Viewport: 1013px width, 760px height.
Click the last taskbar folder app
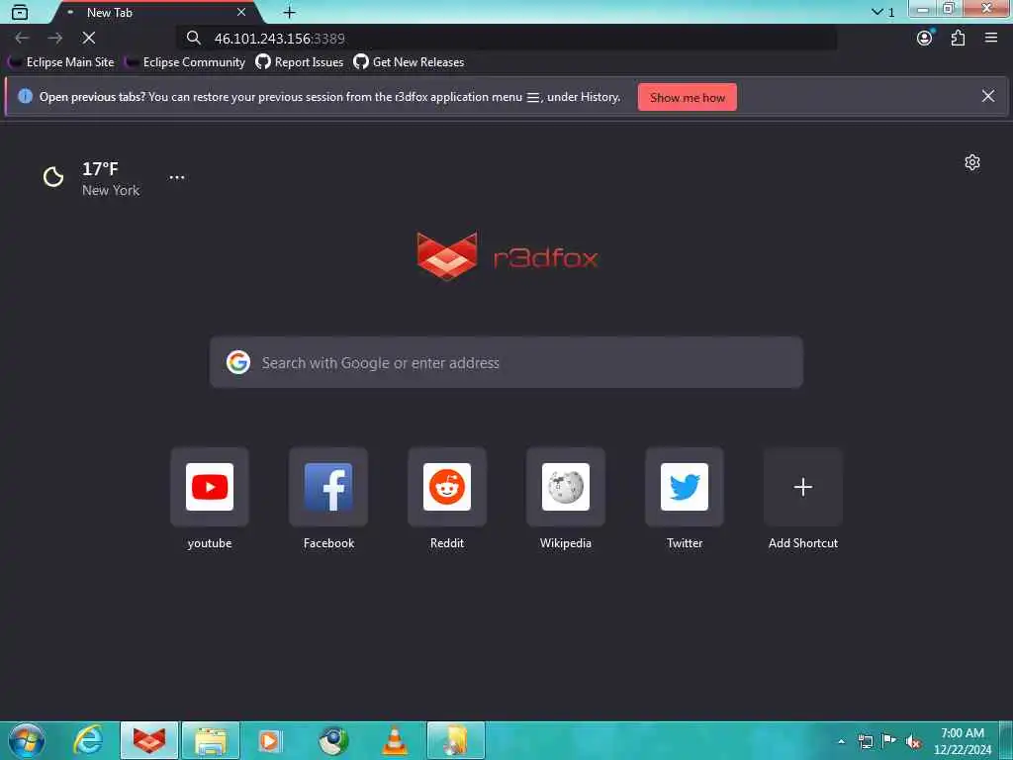point(455,740)
